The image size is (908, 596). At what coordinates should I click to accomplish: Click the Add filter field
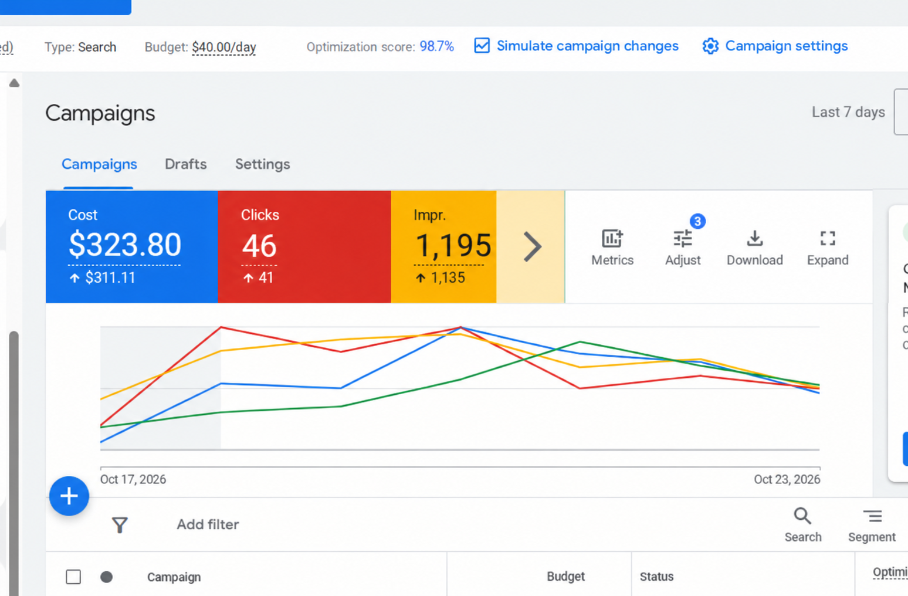(208, 524)
